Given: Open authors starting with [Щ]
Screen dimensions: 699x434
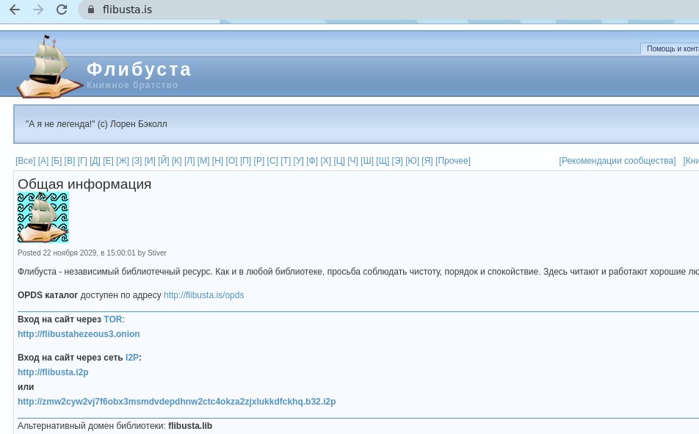Looking at the screenshot, I should tap(383, 161).
